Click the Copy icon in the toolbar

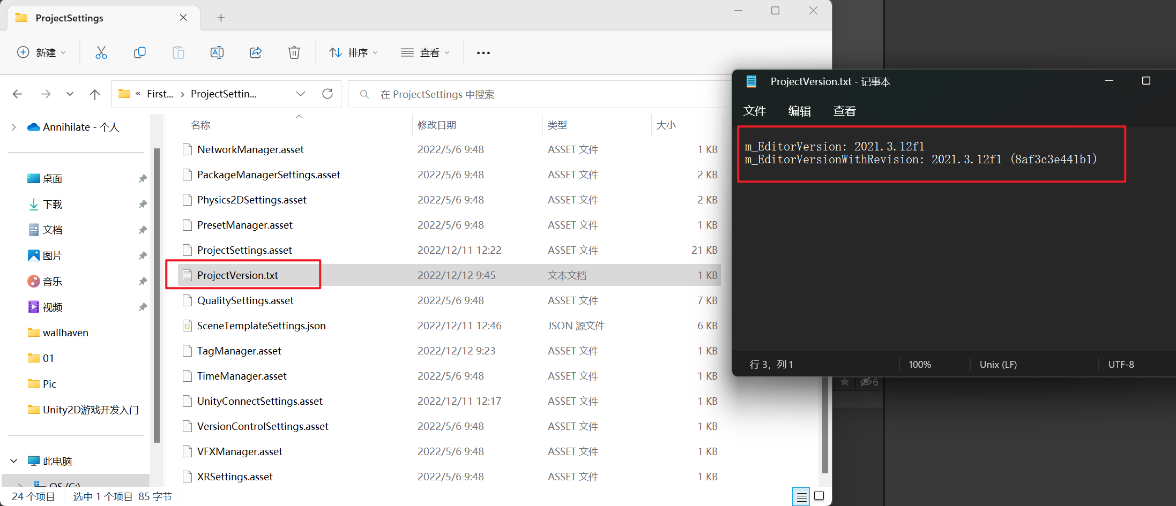[x=140, y=52]
